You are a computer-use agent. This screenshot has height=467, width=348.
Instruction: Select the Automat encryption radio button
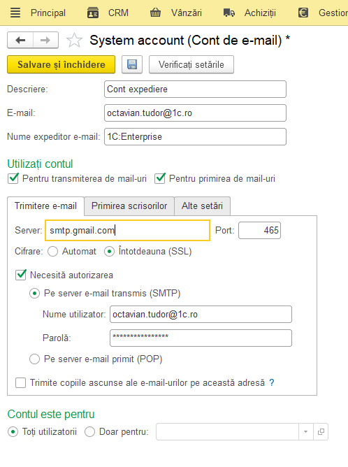(52, 252)
